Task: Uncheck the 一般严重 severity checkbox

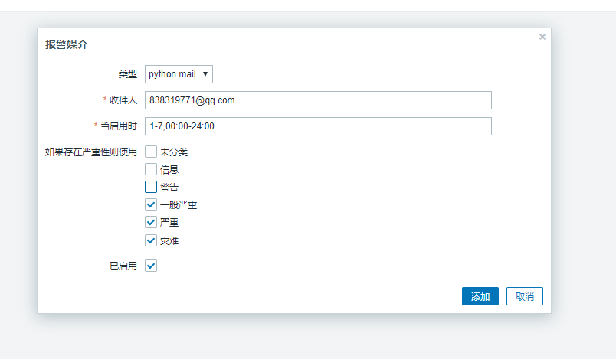Action: 151,204
